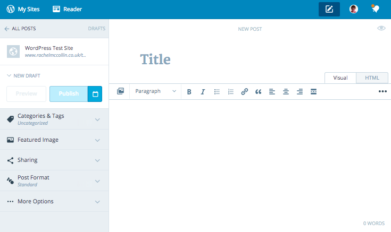Open the Drafts list
Screen dimensions: 391x232
click(96, 29)
